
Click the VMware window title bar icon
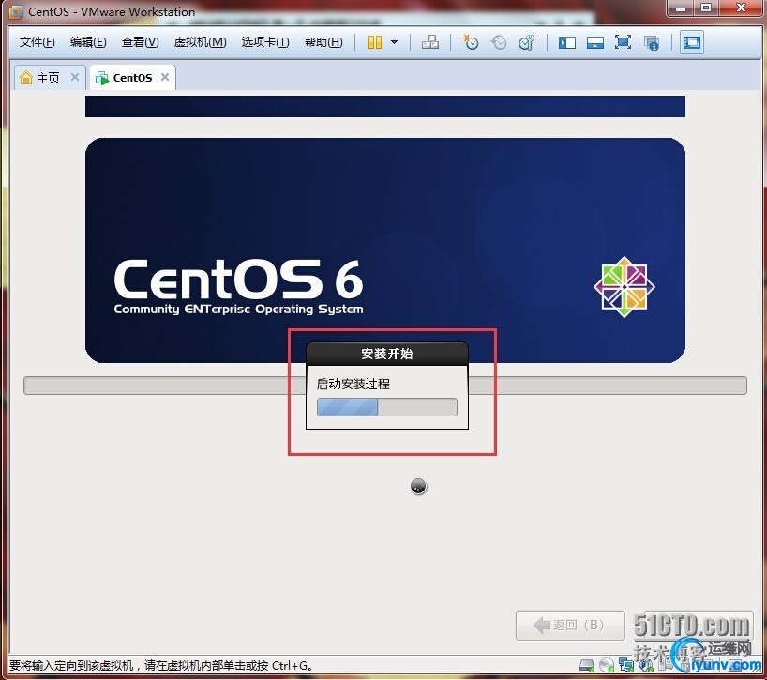click(16, 12)
